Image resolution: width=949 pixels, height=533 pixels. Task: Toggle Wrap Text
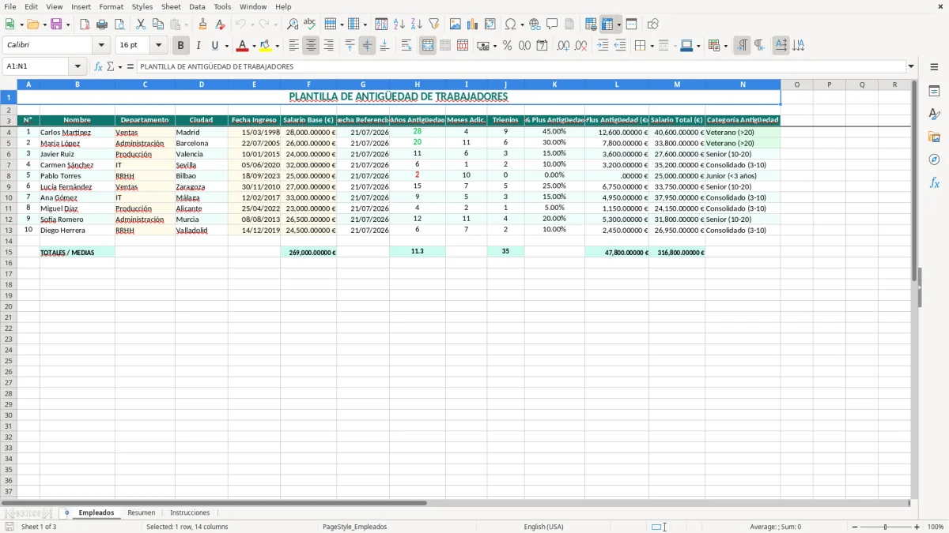[406, 46]
